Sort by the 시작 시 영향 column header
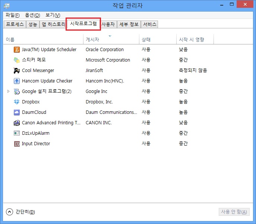 (x=195, y=39)
